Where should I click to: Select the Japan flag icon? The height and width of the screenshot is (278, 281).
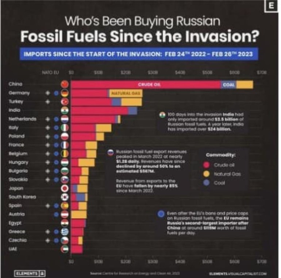point(65,188)
